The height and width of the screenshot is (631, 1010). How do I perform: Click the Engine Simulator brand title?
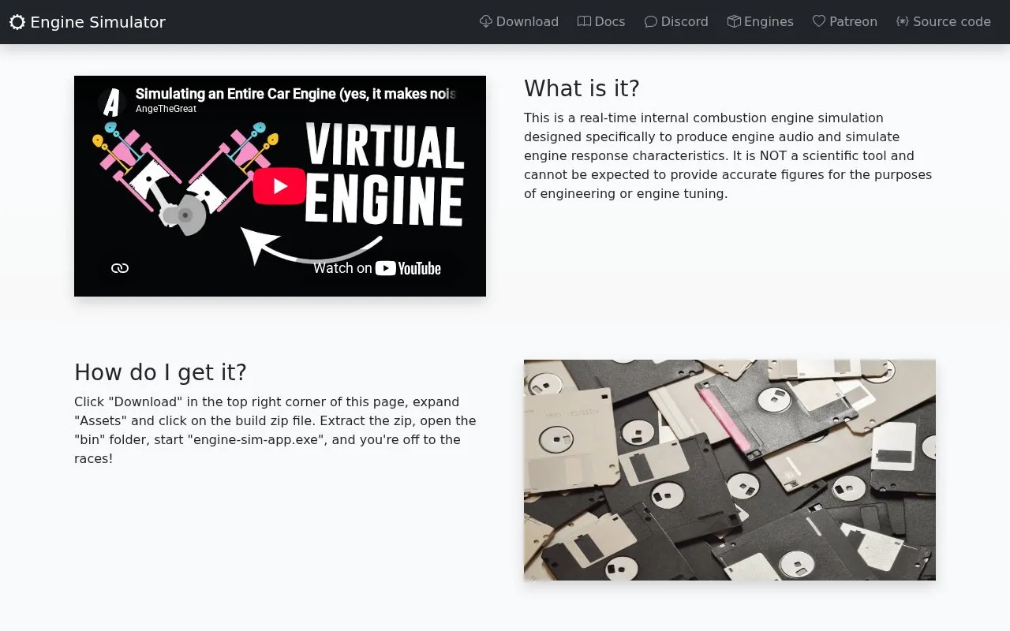98,22
